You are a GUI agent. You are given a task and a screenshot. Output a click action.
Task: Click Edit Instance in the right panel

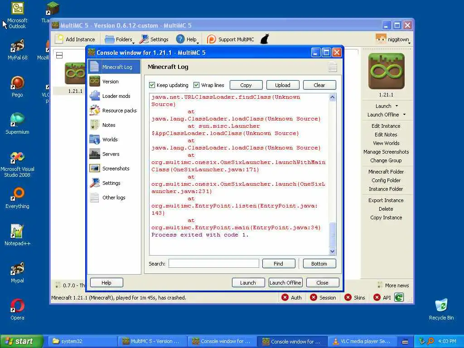pyautogui.click(x=386, y=126)
